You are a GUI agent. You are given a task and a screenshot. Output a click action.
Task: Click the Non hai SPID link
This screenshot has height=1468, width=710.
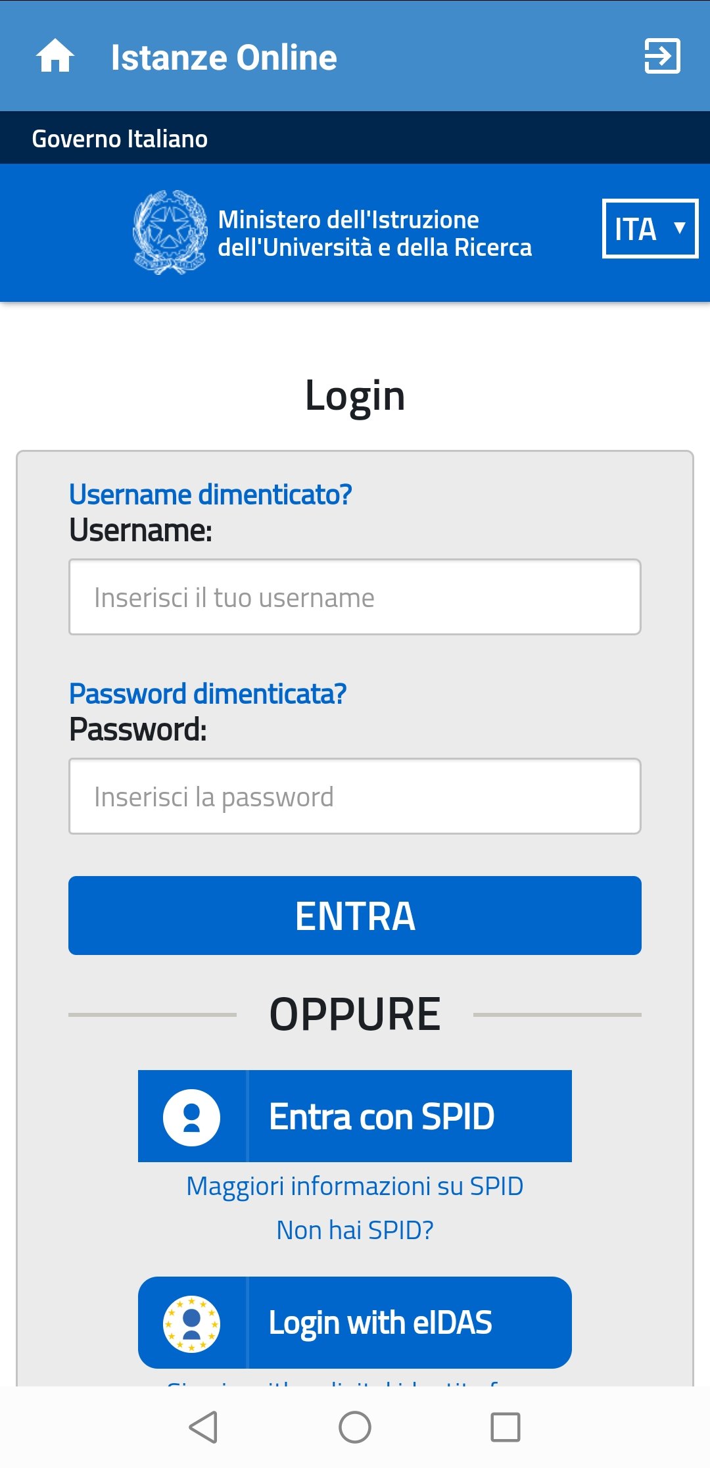(x=355, y=1230)
